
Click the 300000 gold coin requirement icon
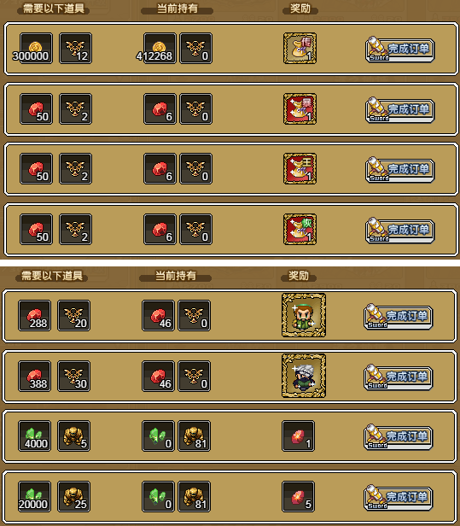pyautogui.click(x=36, y=49)
